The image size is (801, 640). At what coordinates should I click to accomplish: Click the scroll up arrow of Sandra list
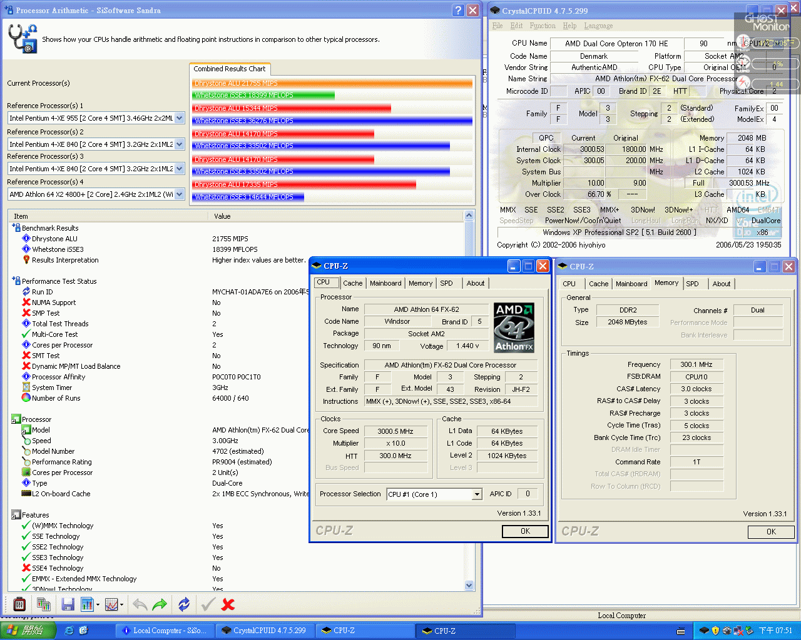[469, 216]
